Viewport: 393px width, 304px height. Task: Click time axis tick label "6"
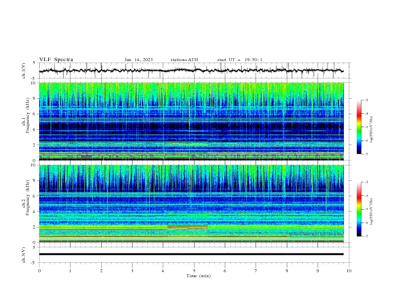(x=225, y=271)
